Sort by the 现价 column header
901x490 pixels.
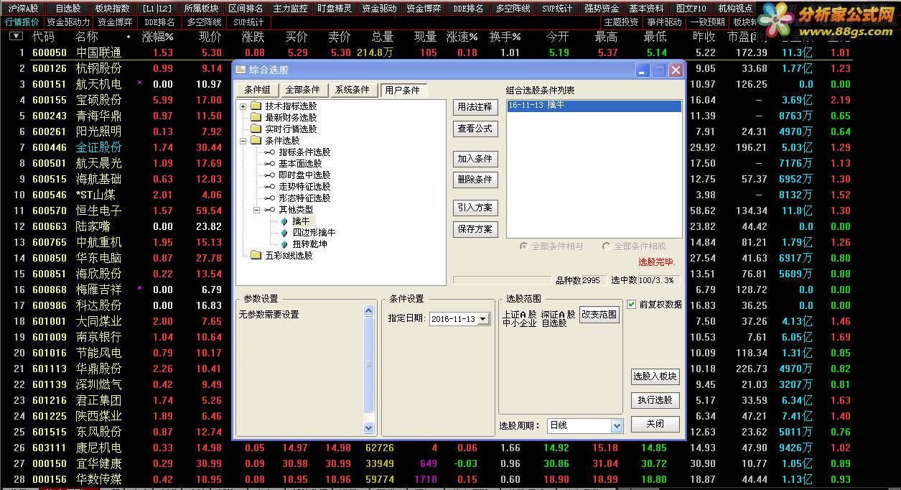click(x=210, y=37)
